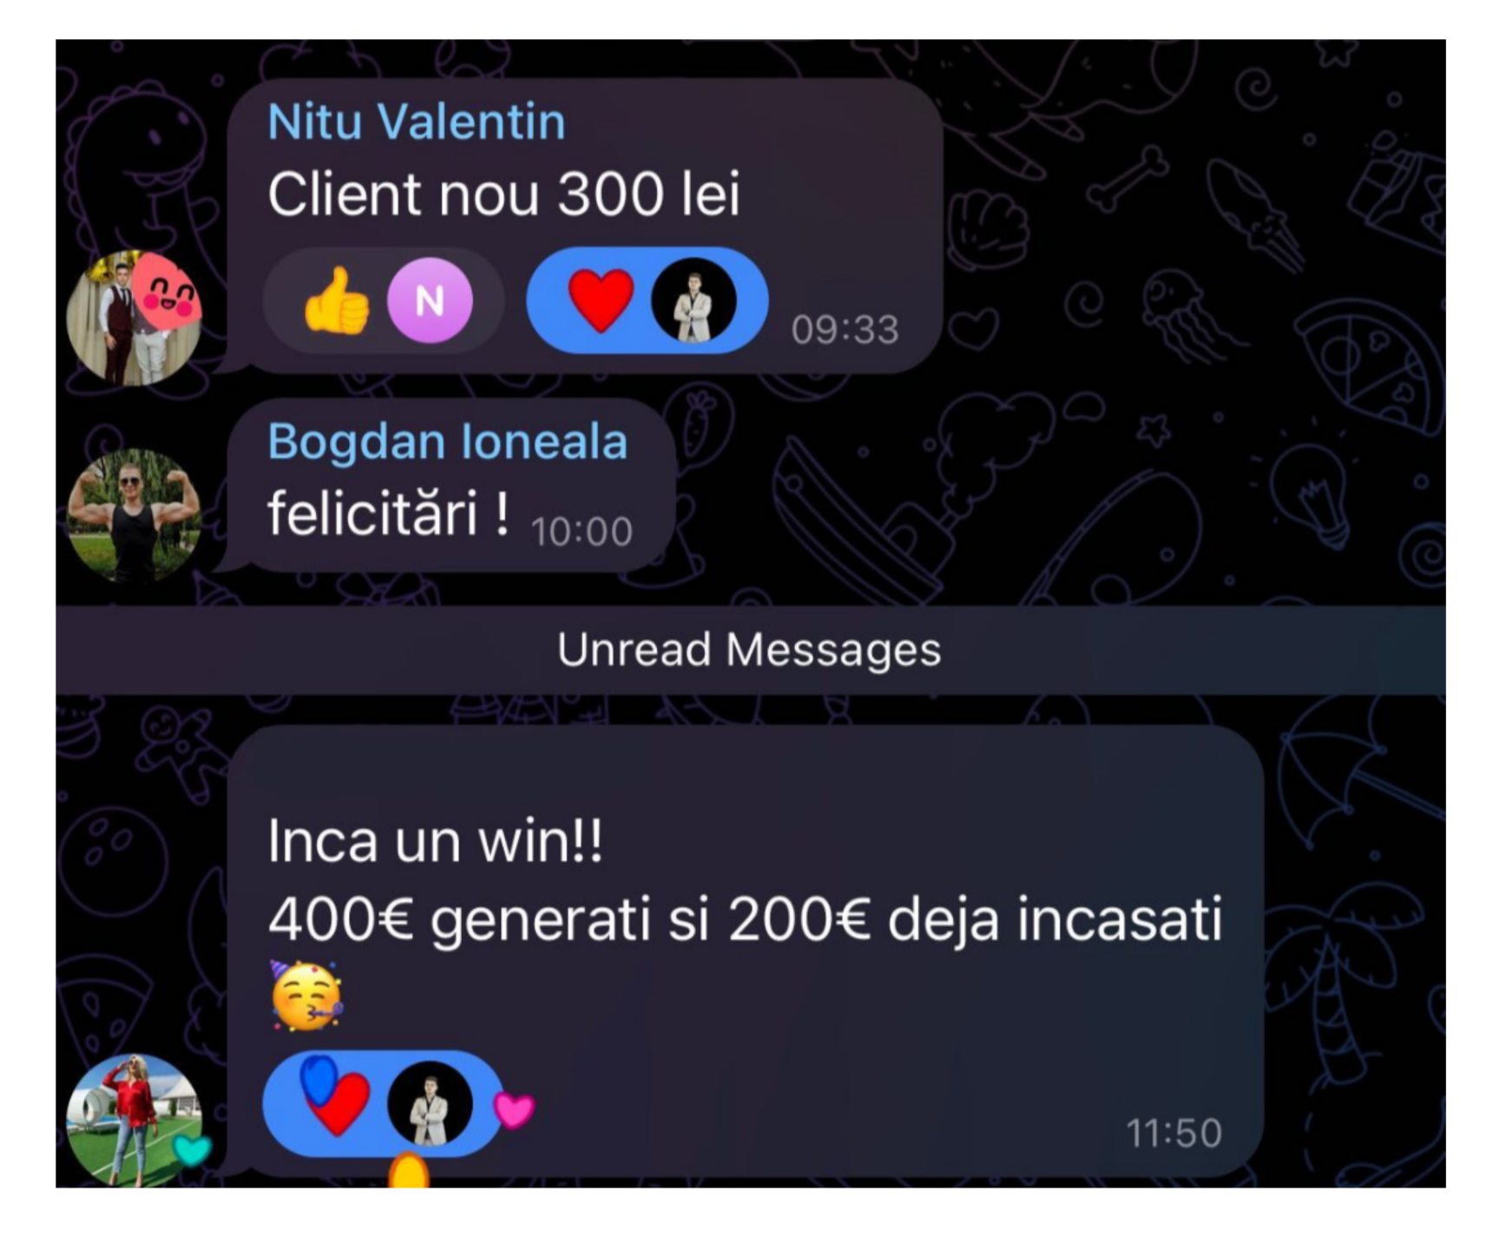
Task: Click the pink smiley sticker on Nitu's avatar
Action: [x=168, y=293]
